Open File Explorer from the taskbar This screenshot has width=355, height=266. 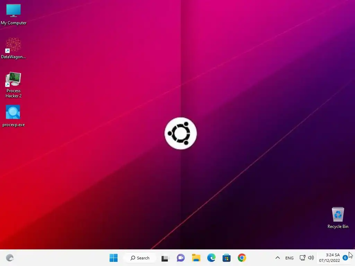[196, 258]
